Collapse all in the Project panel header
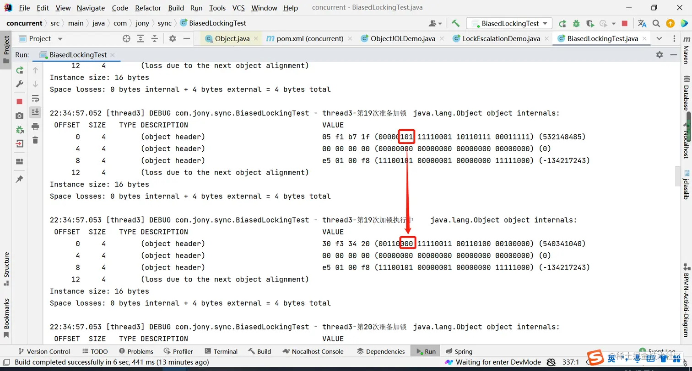Screen dimensions: 692x371 (x=154, y=39)
